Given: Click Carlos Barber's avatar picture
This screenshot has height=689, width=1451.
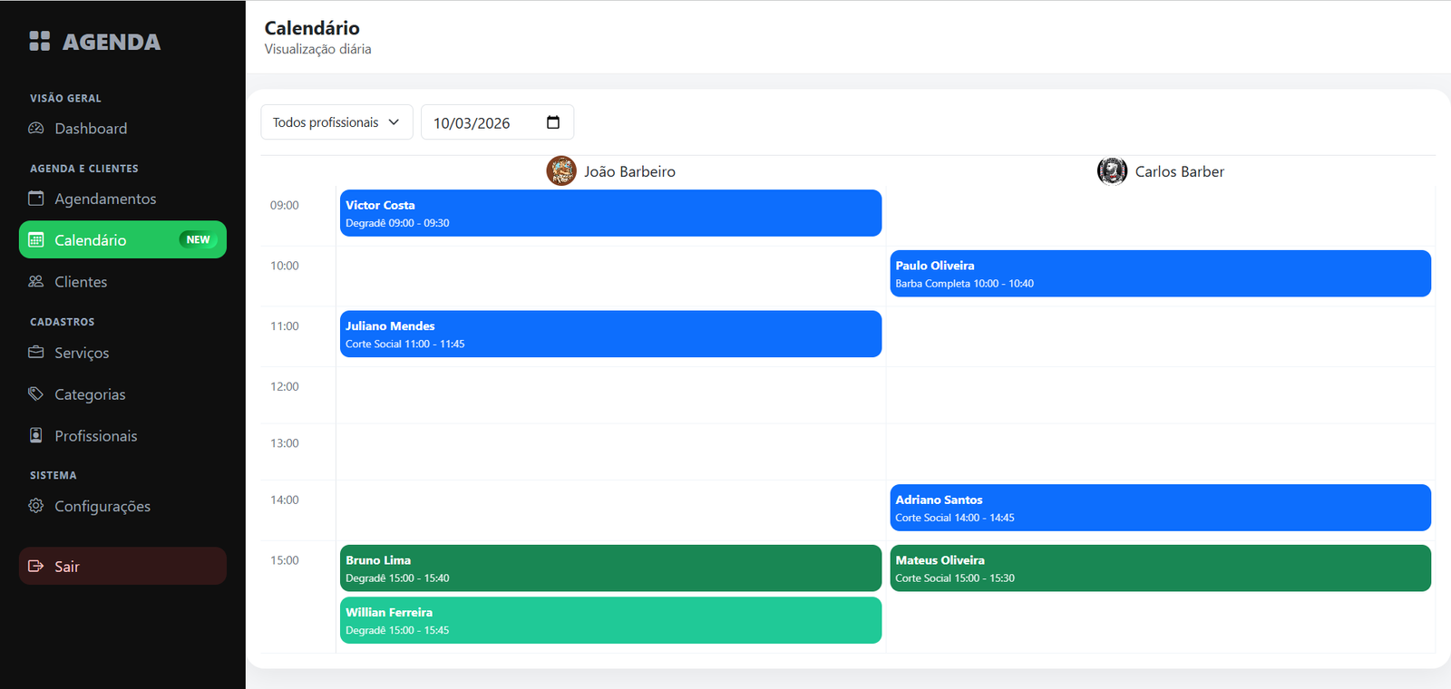Looking at the screenshot, I should (1112, 170).
